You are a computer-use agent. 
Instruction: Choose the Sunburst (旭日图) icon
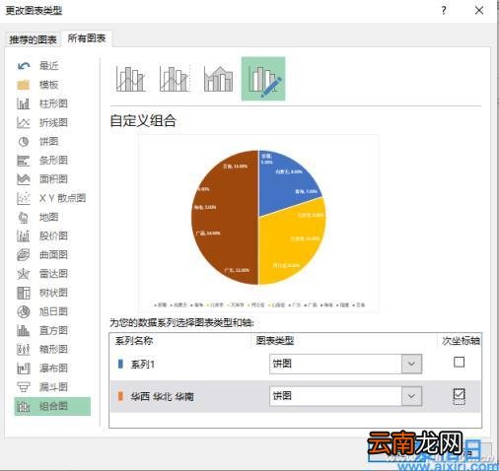24,311
